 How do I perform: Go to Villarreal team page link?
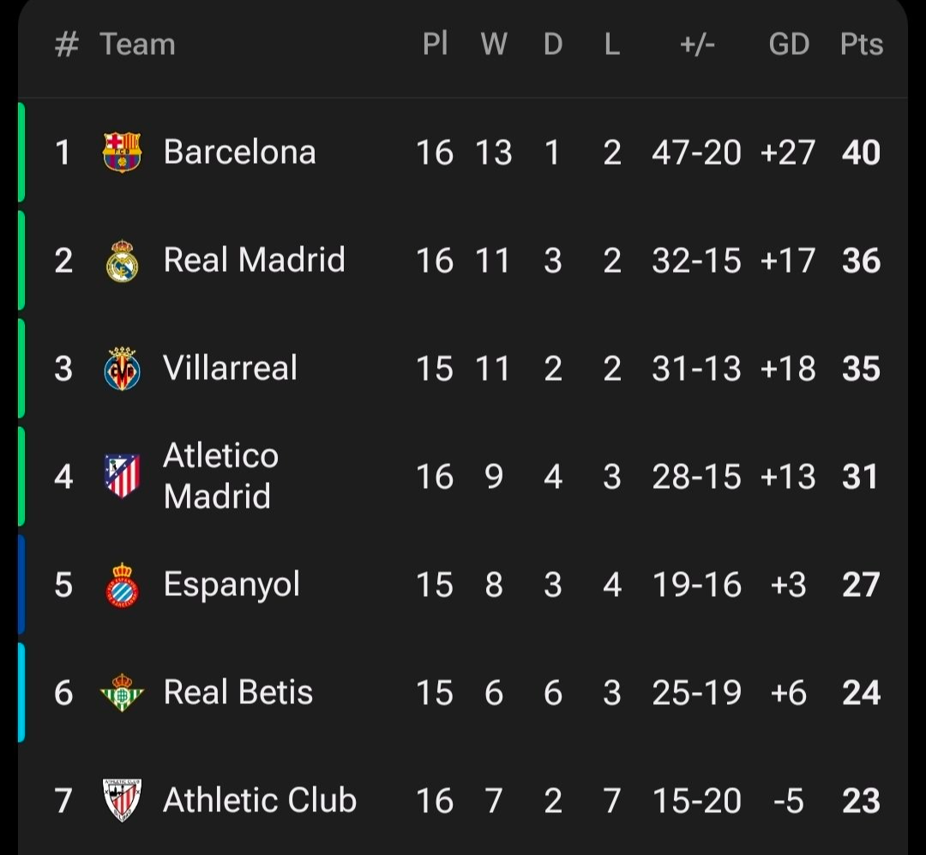[230, 369]
